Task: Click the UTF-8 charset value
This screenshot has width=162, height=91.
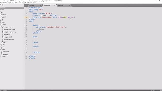Action: click(x=48, y=13)
